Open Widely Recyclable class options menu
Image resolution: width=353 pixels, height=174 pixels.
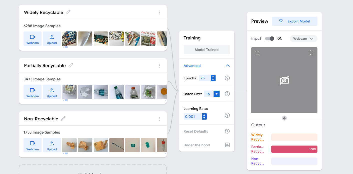tap(159, 12)
